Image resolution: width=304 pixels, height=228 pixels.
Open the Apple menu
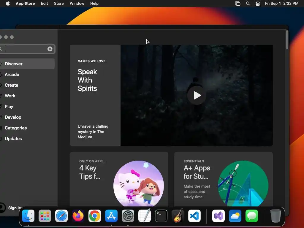coord(8,4)
